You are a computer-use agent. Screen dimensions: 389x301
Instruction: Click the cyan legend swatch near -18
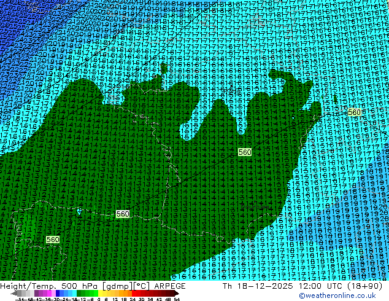click(75, 293)
